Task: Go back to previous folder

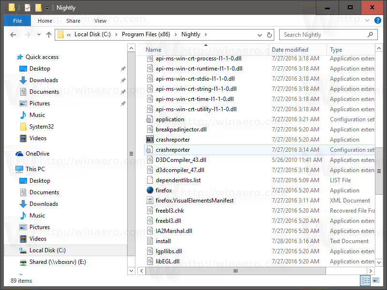Action: pos(13,35)
